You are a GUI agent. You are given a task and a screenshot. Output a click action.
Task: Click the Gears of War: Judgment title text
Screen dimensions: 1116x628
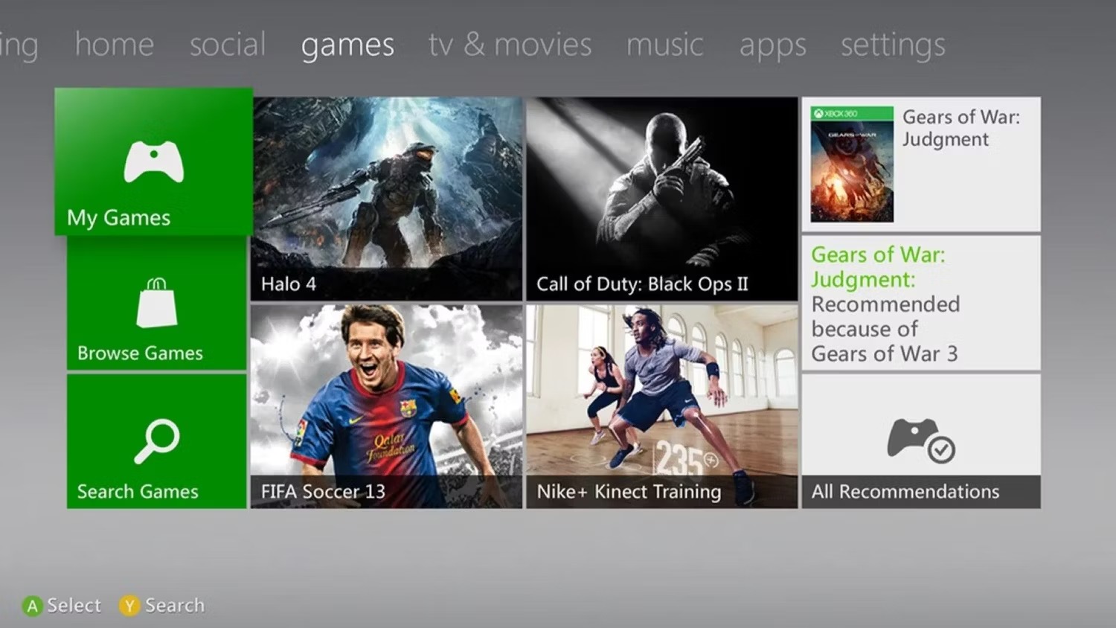tap(961, 128)
